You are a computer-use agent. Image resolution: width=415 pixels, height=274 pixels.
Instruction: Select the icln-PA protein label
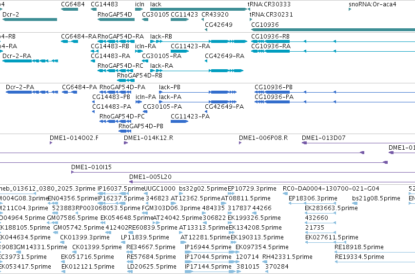tap(146, 97)
